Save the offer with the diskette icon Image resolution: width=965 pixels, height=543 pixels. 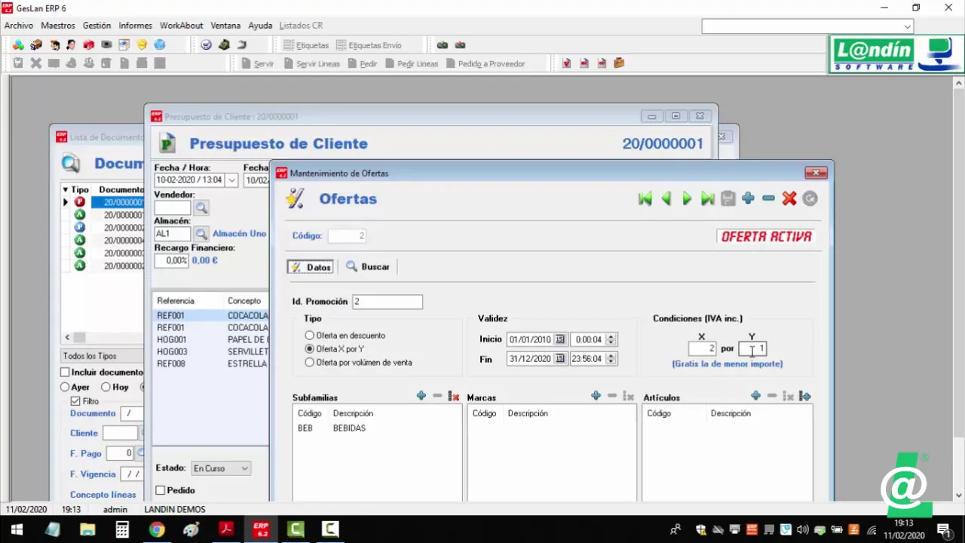[x=728, y=198]
